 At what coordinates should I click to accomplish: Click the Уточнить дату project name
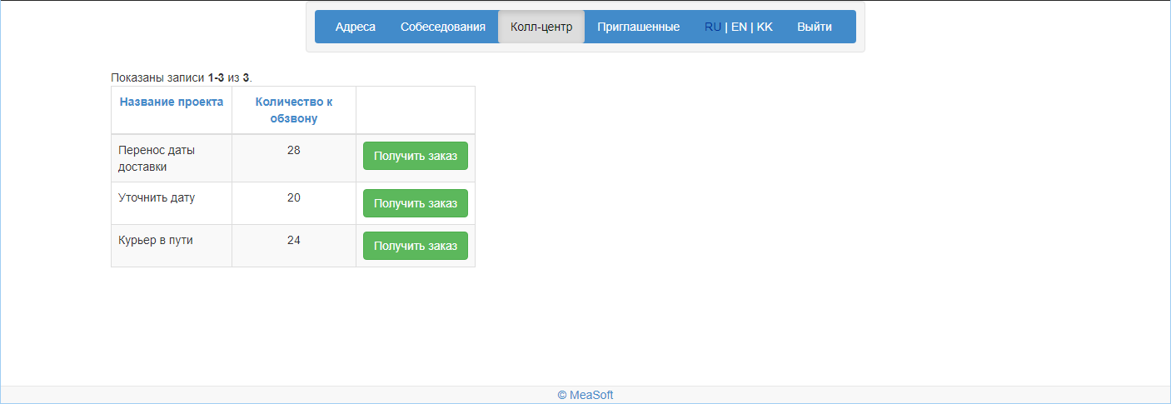tap(157, 197)
